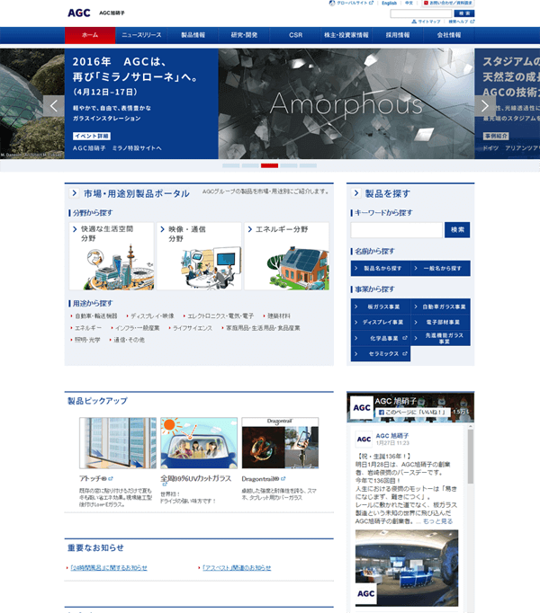540x613 pixels.
Task: Select the fourth carousel indicator
Action: pos(289,165)
